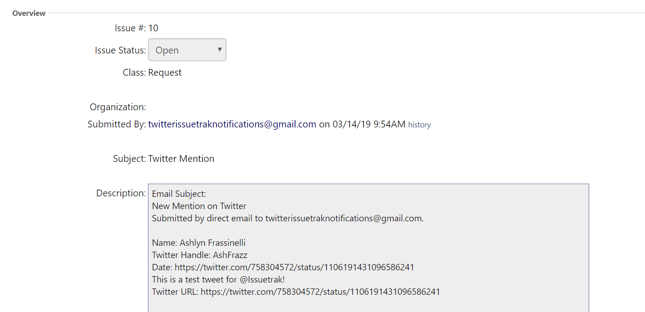Click the Twitter Handle AshFrazz line
Viewport: 645px width, 312px height.
(x=200, y=255)
